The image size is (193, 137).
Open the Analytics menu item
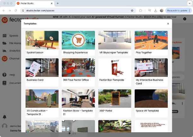[x=15, y=51]
